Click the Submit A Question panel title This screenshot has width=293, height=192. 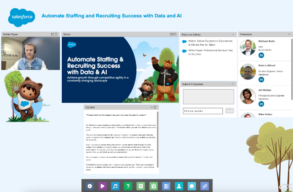click(x=193, y=84)
